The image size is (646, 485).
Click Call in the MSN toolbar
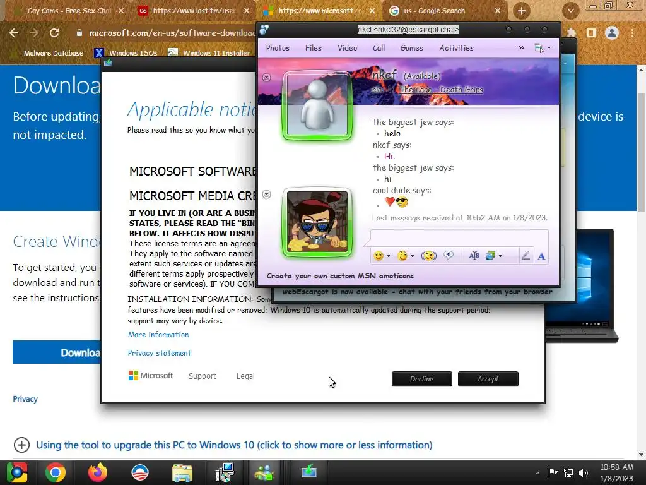[x=379, y=48]
